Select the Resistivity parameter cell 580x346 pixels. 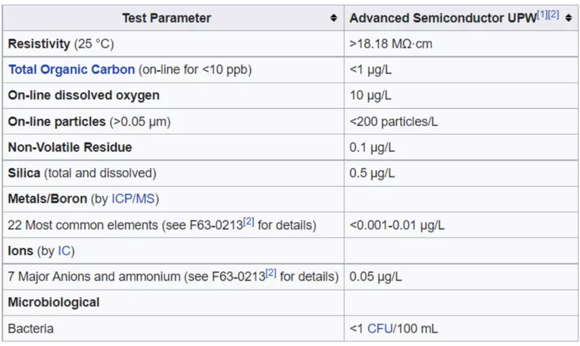point(61,44)
